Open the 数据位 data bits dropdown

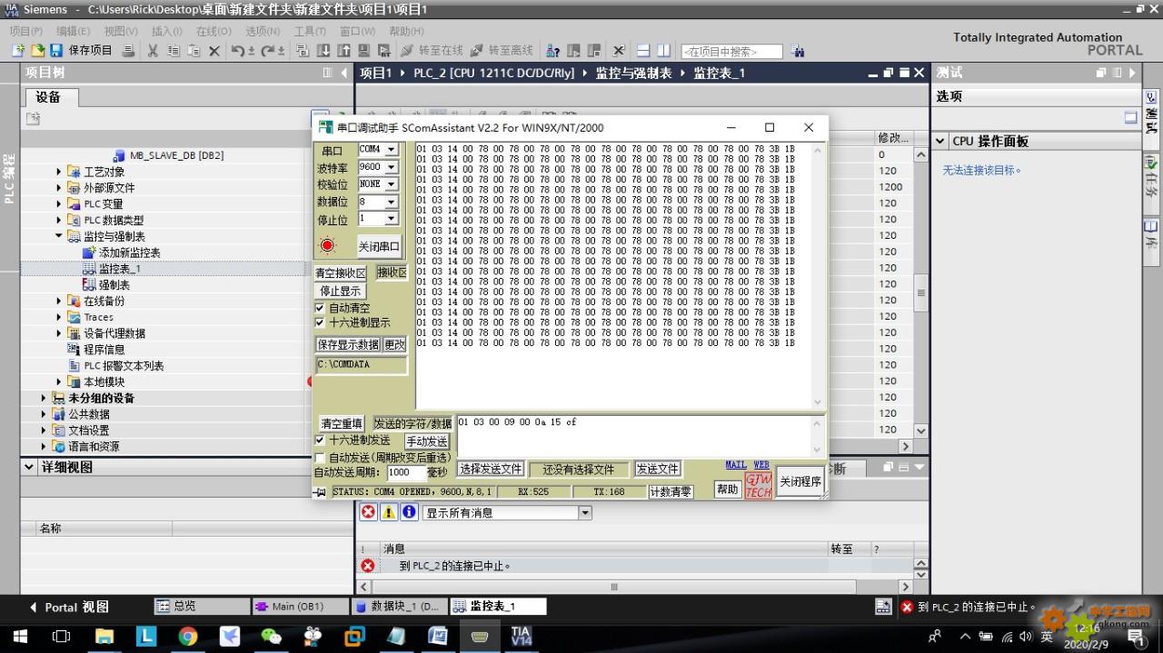point(392,202)
